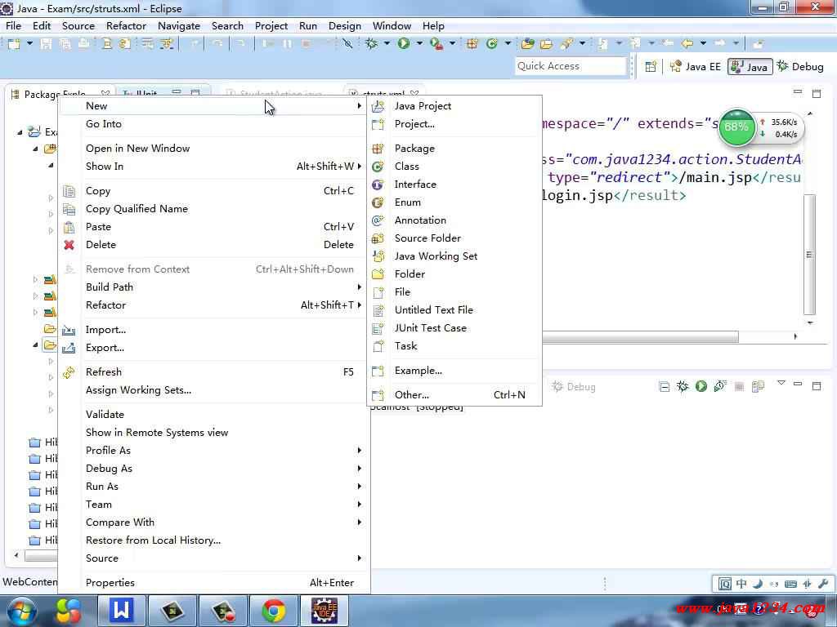This screenshot has width=837, height=627.
Task: Expand the Team submenu
Action: point(213,505)
